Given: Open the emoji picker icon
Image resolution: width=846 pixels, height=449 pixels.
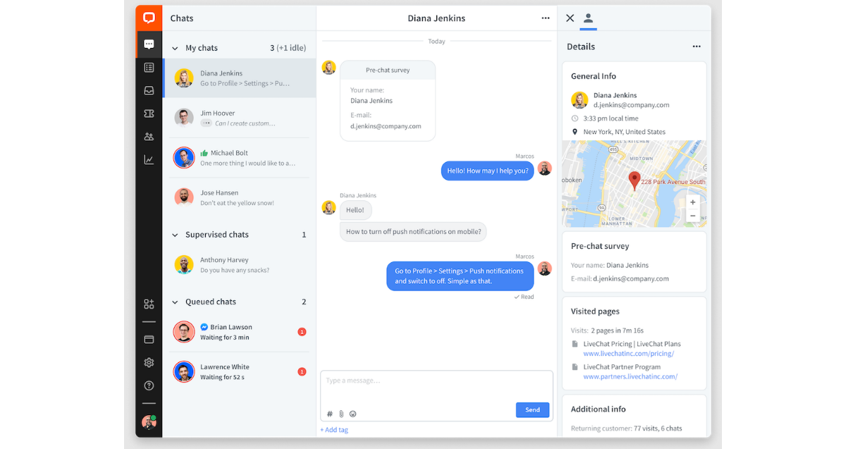Looking at the screenshot, I should click(353, 414).
